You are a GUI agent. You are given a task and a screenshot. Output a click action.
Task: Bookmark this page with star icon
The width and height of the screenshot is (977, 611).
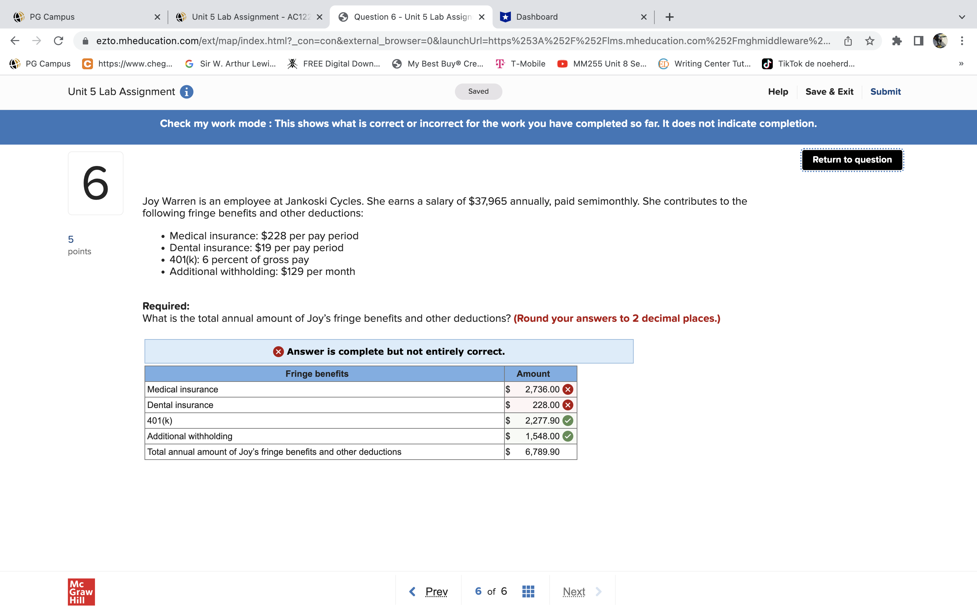click(x=869, y=41)
